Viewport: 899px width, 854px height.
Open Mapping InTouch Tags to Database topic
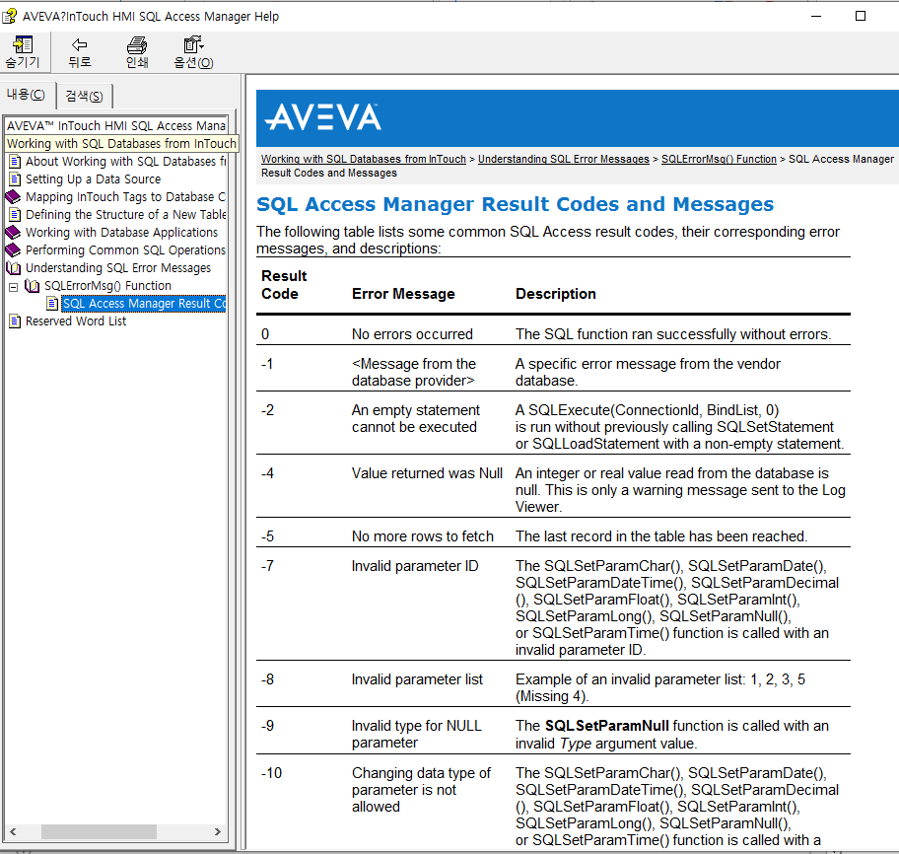coord(125,196)
